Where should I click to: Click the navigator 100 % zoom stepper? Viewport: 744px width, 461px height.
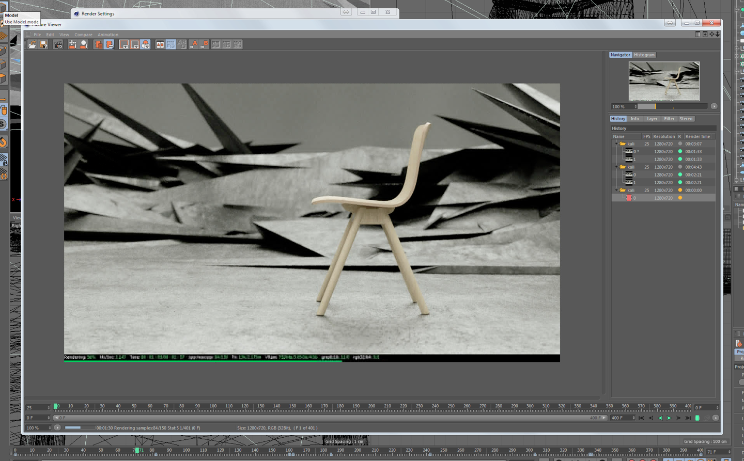click(636, 107)
